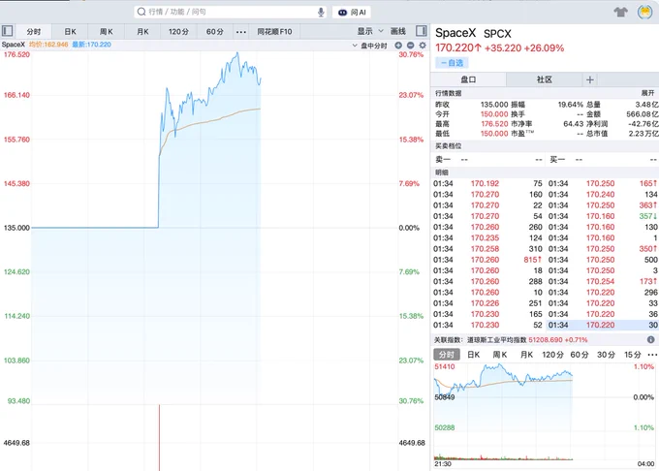Select mini chart 15分 tab
Image resolution: width=659 pixels, height=471 pixels.
[633, 355]
